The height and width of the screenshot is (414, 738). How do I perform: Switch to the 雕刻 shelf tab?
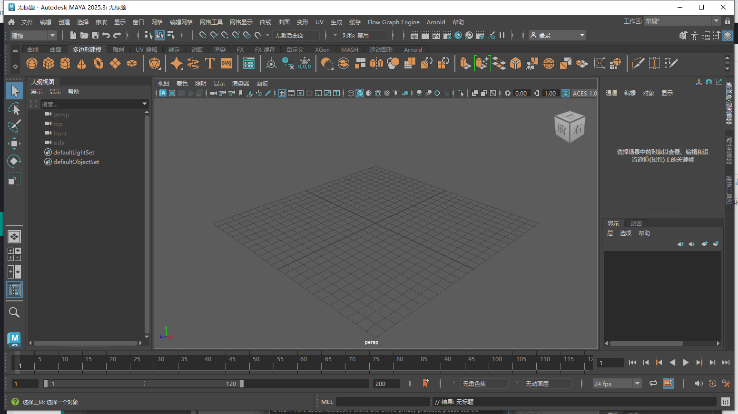(118, 49)
